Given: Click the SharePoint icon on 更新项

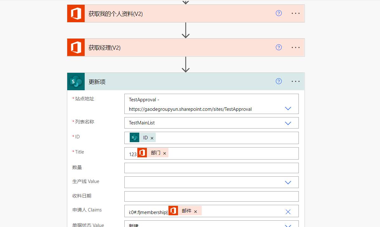Looking at the screenshot, I should click(76, 82).
